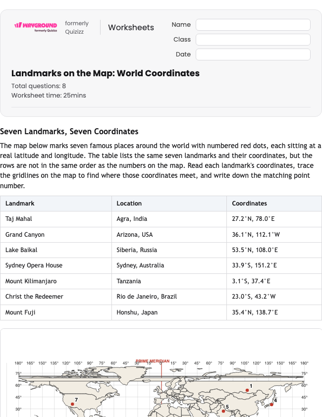Click red map dot numbered 5
This screenshot has width=322, height=417.
(223, 411)
